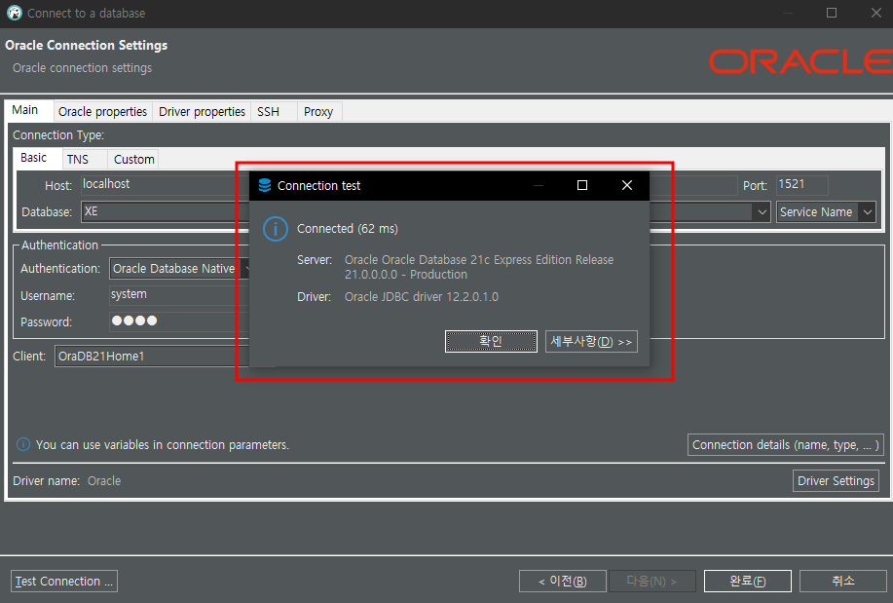Screen dimensions: 893x603
Task: Open the Driver properties tab
Action: (x=202, y=112)
